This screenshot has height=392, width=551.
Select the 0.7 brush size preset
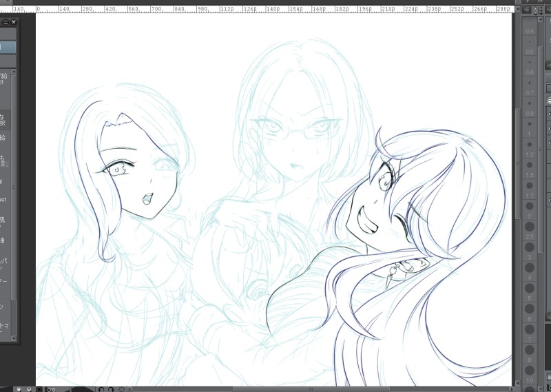(x=530, y=88)
